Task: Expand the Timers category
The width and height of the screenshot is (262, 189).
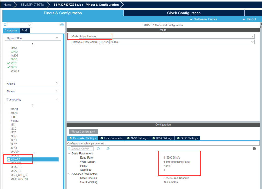Action: coord(57,91)
